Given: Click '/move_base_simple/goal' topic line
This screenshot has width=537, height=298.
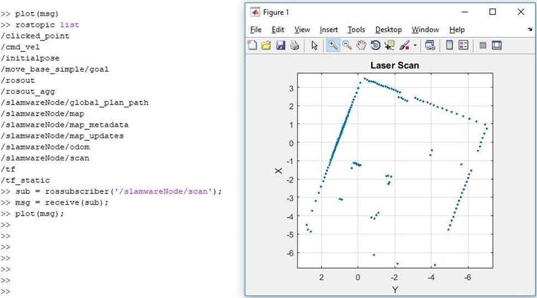Looking at the screenshot, I should point(55,69).
